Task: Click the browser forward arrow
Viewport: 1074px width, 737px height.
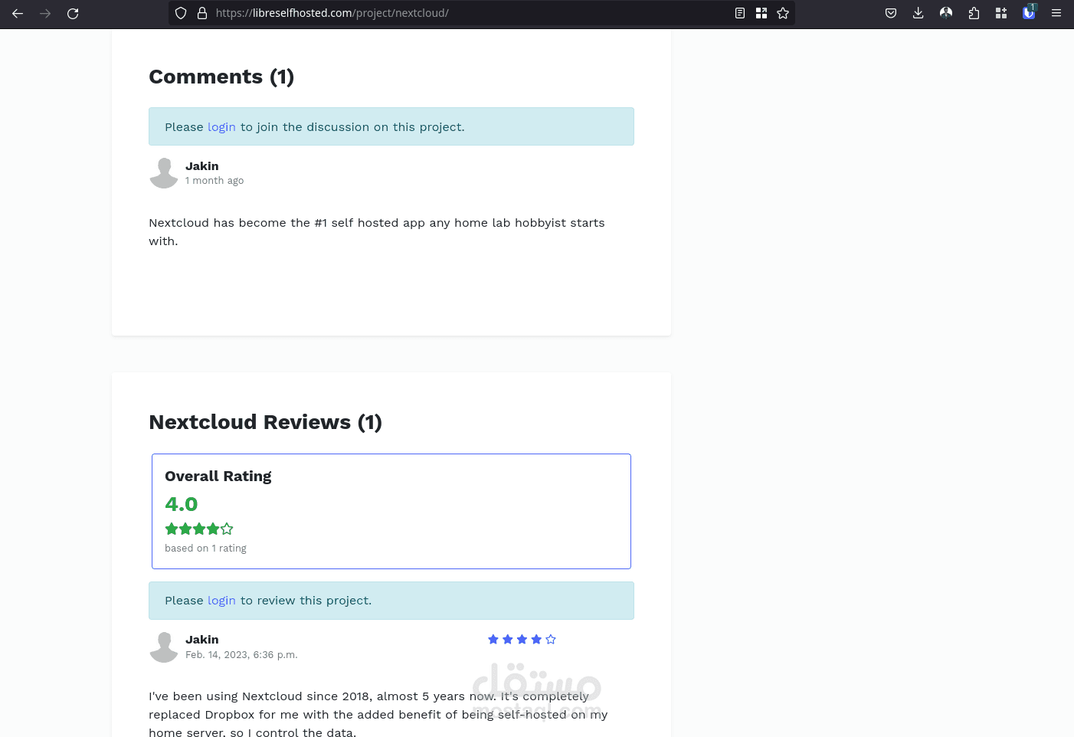Action: [45, 13]
